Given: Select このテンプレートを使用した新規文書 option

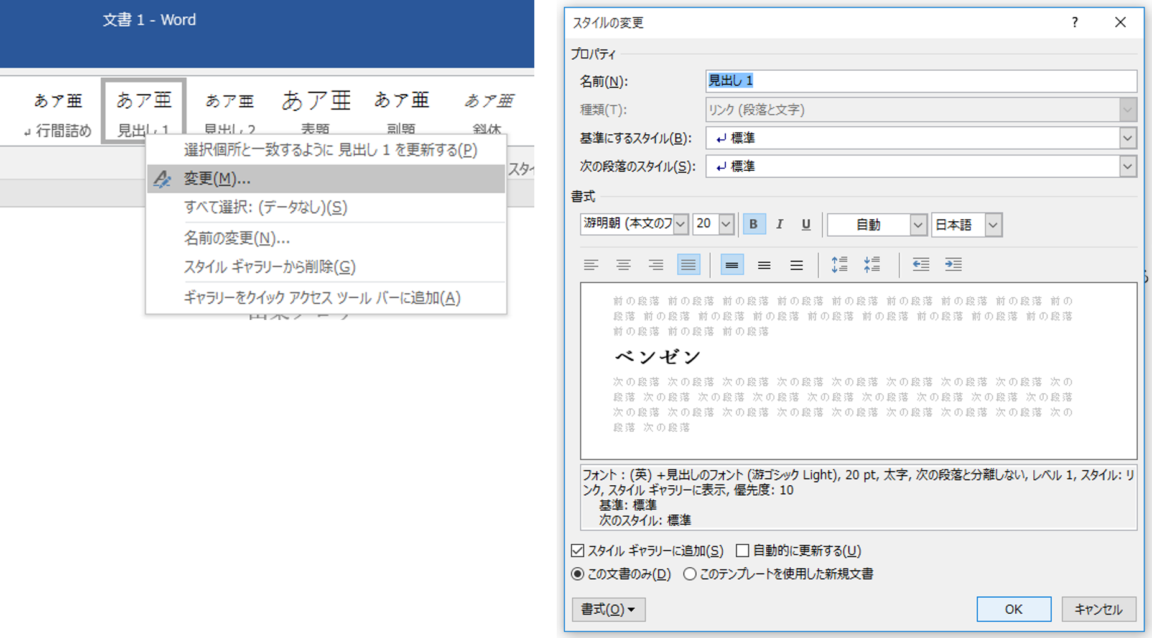Looking at the screenshot, I should pyautogui.click(x=690, y=574).
